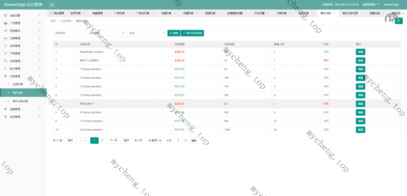Open the 状态 filter dropdown
The width and height of the screenshot is (407, 196).
[147, 33]
